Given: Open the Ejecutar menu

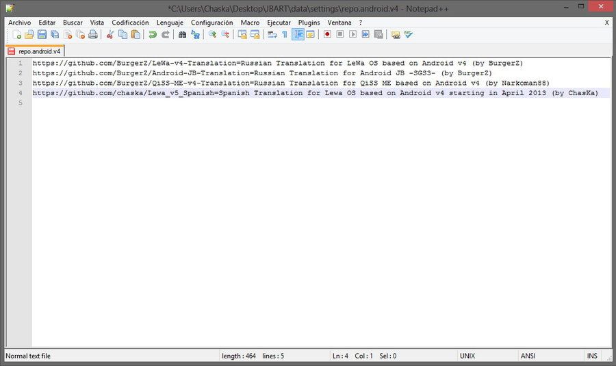Looking at the screenshot, I should pos(279,23).
